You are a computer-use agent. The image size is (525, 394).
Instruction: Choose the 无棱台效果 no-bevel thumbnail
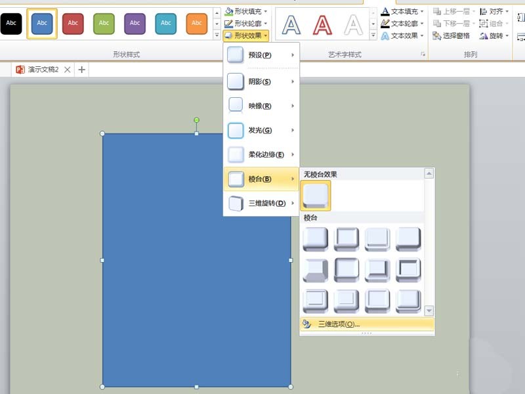[316, 195]
